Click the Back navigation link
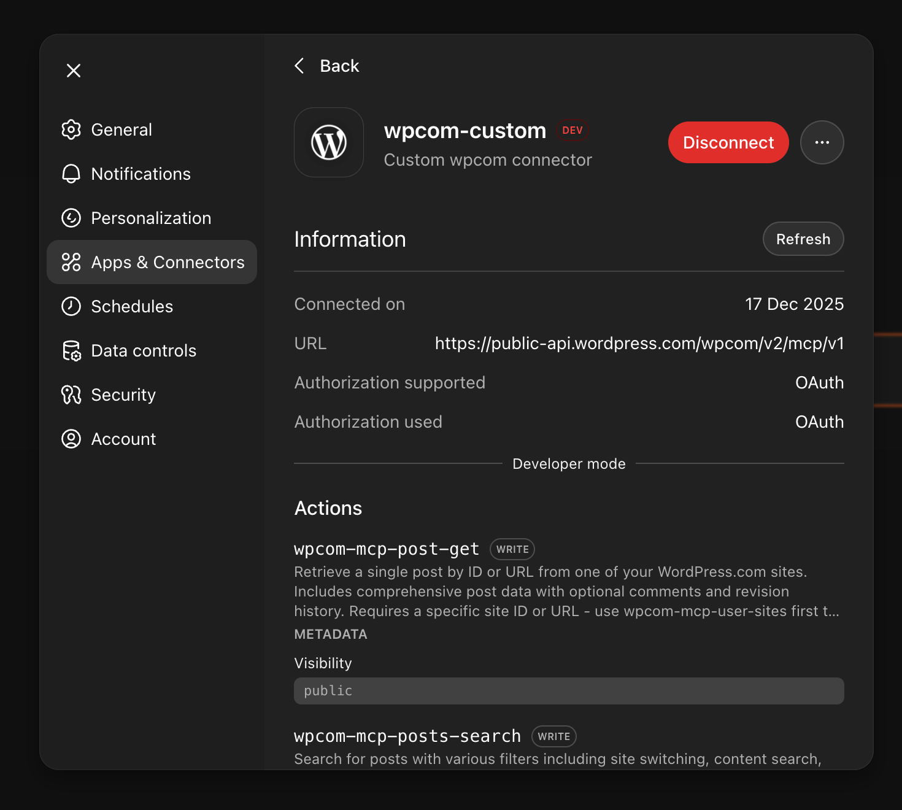The image size is (902, 810). pyautogui.click(x=326, y=66)
